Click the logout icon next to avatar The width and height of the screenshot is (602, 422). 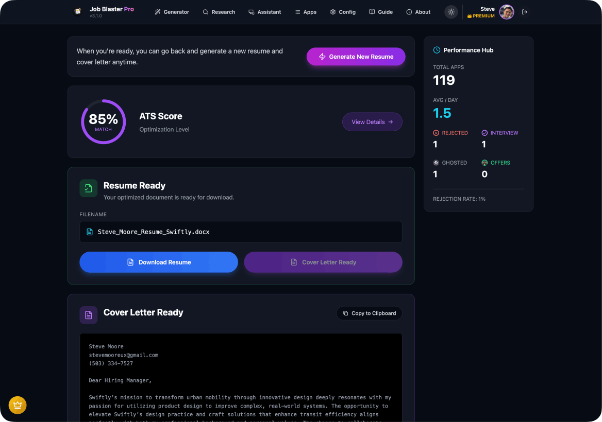pyautogui.click(x=525, y=12)
